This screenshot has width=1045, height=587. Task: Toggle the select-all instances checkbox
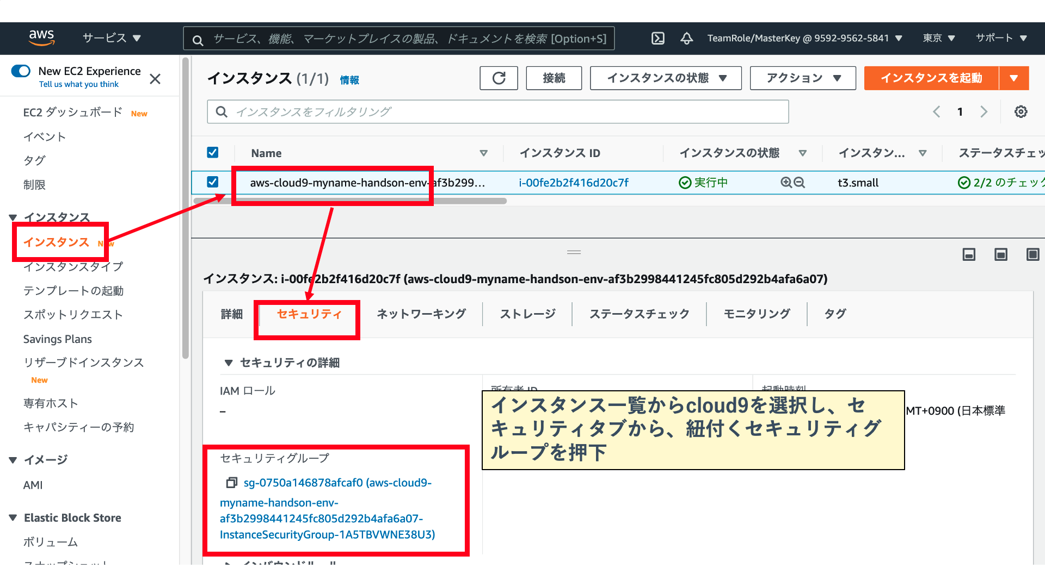[x=213, y=153]
